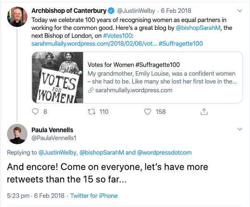Click the link icon in the blog card
The height and width of the screenshot is (207, 250).
[x=90, y=90]
